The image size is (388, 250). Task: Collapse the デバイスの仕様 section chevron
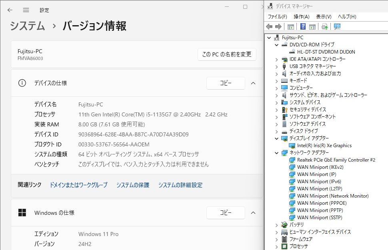click(x=253, y=83)
